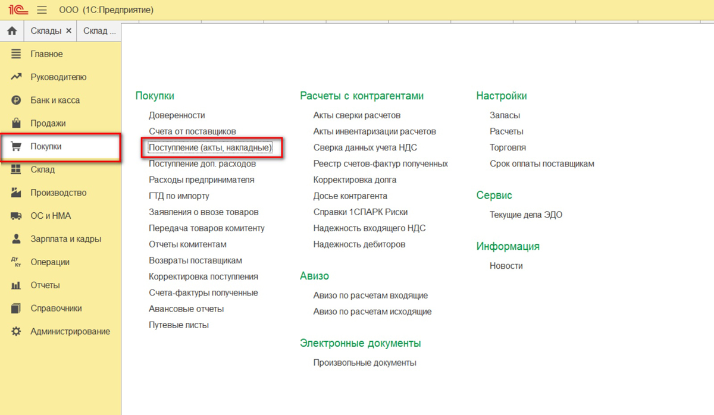The image size is (714, 415).
Task: Open the Справочники section
Action: point(56,309)
